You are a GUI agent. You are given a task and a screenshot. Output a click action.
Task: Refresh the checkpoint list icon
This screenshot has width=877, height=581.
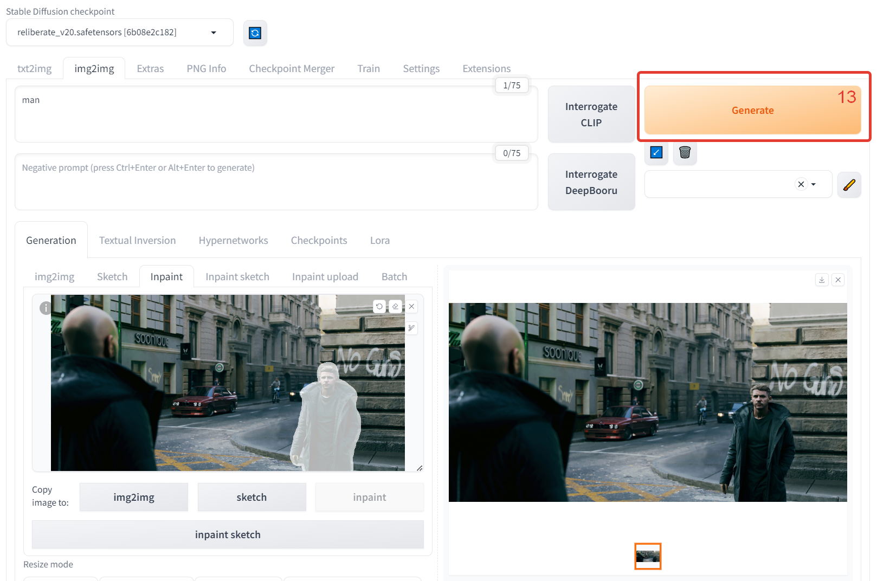tap(255, 33)
